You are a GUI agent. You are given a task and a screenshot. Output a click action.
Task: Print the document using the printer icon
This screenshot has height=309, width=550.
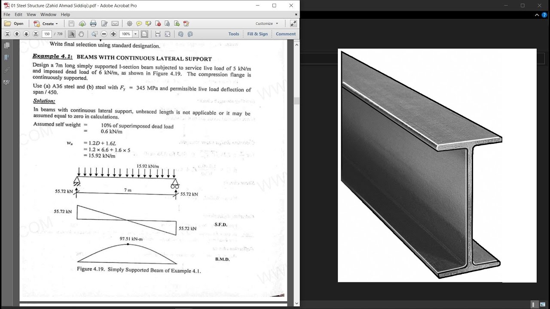[x=93, y=24]
